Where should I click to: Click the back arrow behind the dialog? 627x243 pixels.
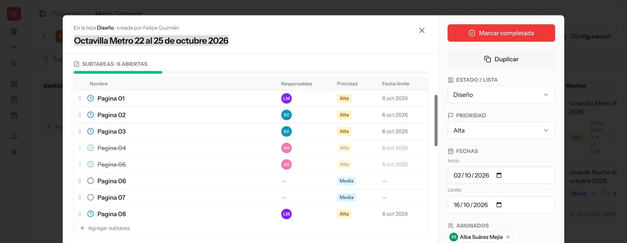(x=45, y=36)
